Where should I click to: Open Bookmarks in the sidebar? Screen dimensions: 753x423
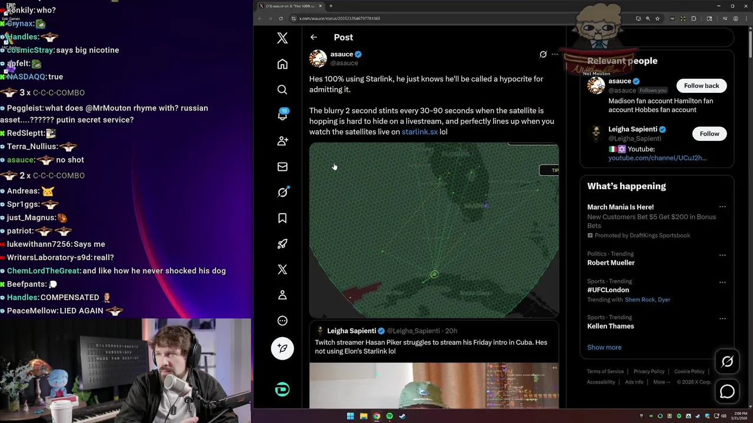point(282,218)
